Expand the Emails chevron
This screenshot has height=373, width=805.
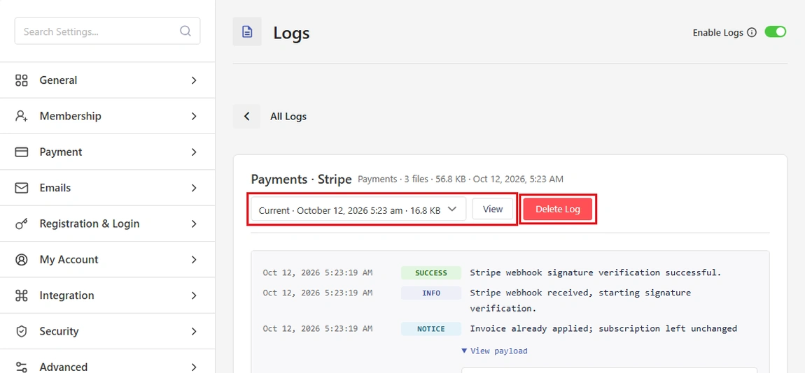click(x=193, y=188)
